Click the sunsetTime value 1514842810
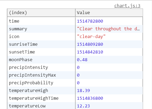The image size is (152, 109). tap(90, 52)
